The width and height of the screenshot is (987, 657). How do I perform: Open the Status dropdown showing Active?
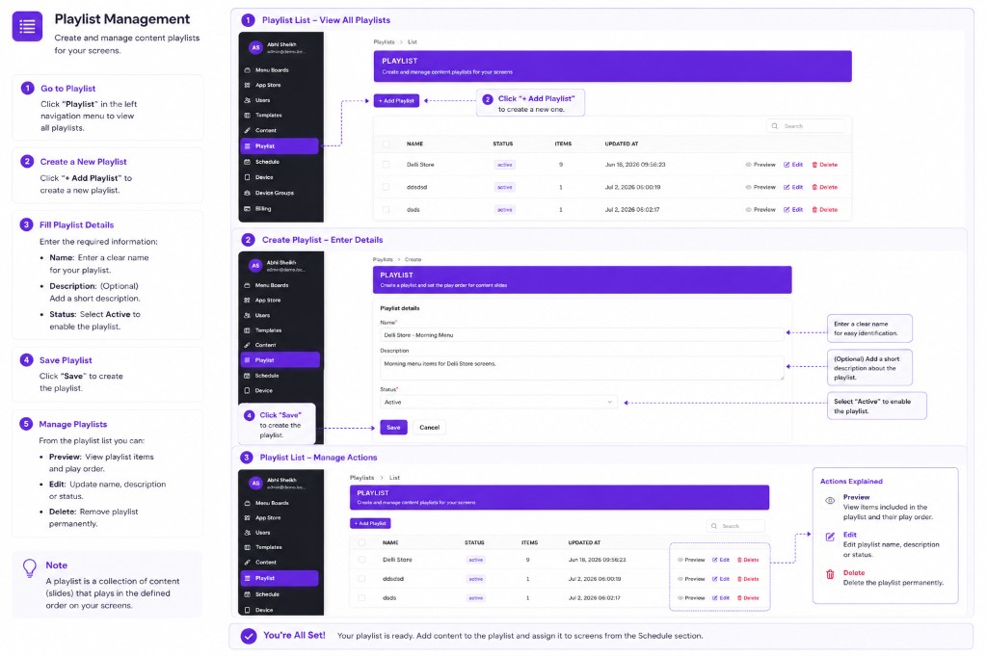[498, 402]
